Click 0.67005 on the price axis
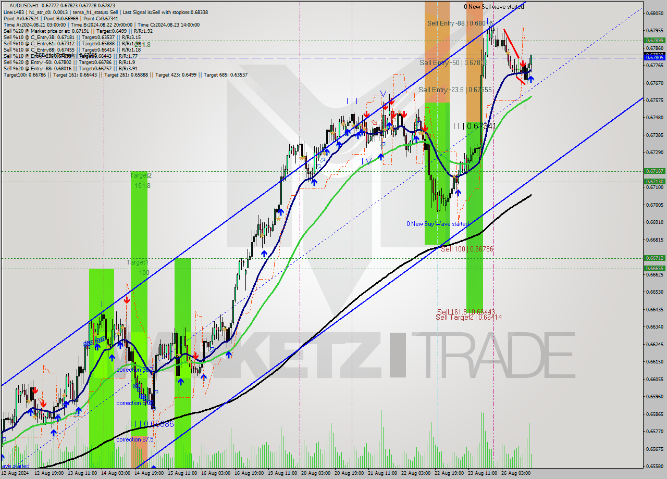 (654, 205)
